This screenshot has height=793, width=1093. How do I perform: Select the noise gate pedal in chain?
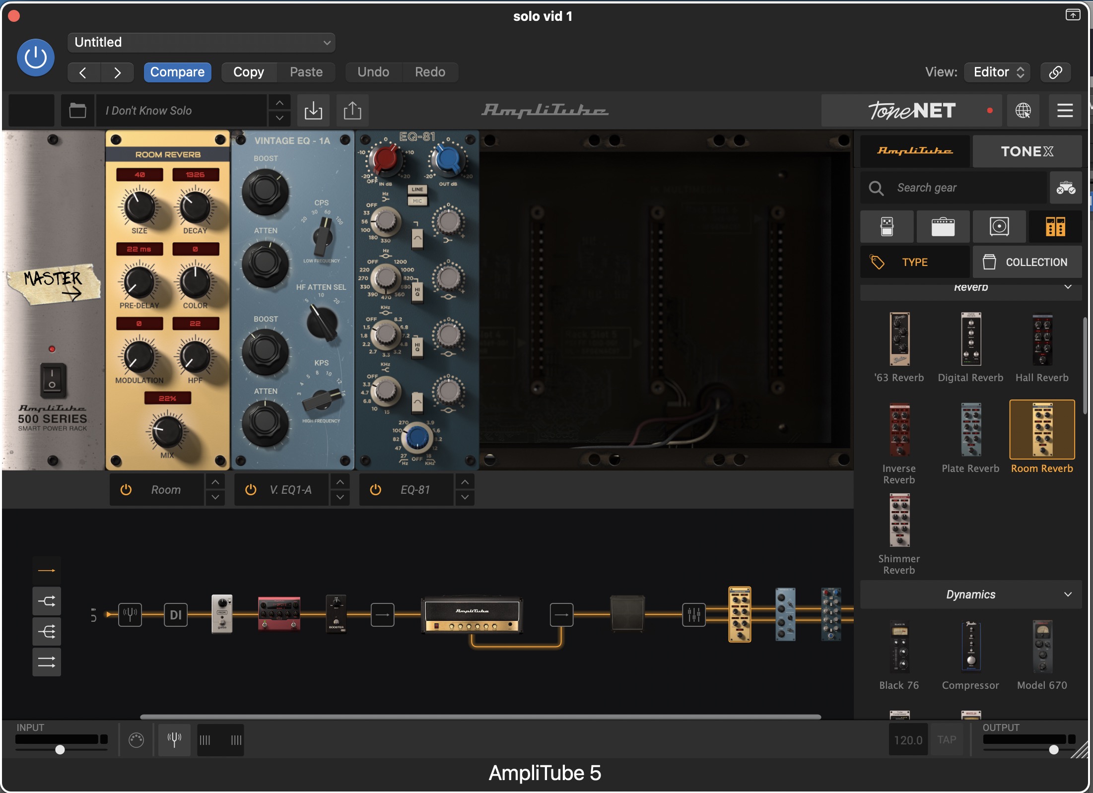point(222,613)
